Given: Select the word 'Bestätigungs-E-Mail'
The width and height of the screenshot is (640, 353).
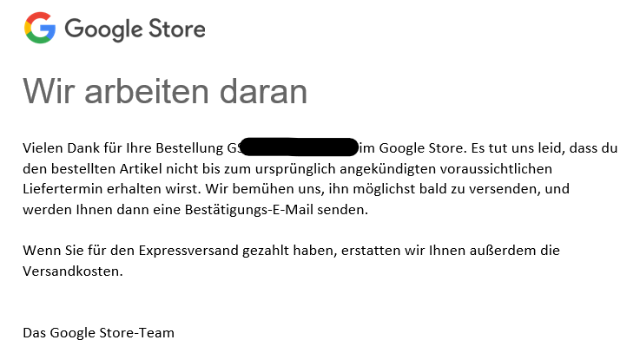Looking at the screenshot, I should (249, 210).
